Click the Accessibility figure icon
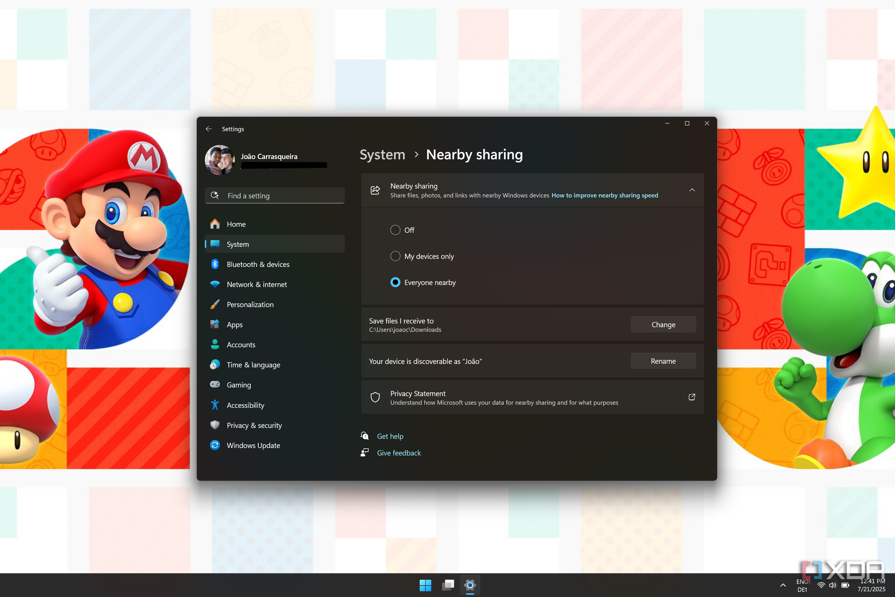The image size is (895, 597). (x=215, y=405)
